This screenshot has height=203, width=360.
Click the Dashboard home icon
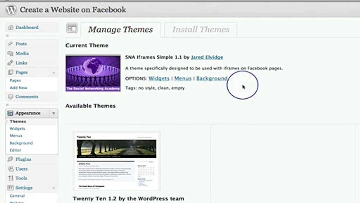point(11,27)
